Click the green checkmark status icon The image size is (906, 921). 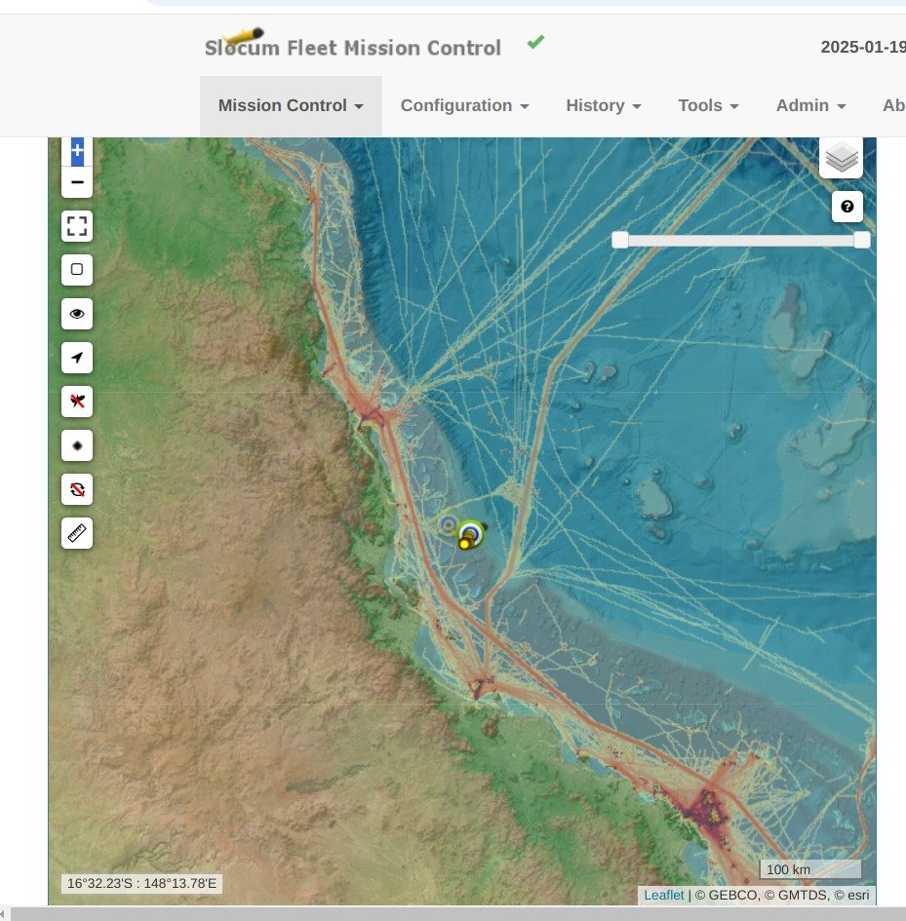coord(535,42)
